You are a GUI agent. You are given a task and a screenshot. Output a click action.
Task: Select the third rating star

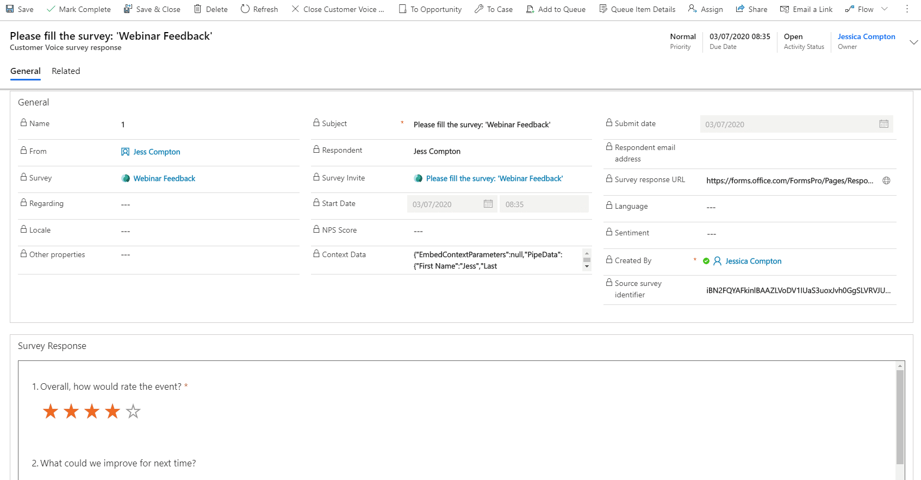tap(92, 412)
